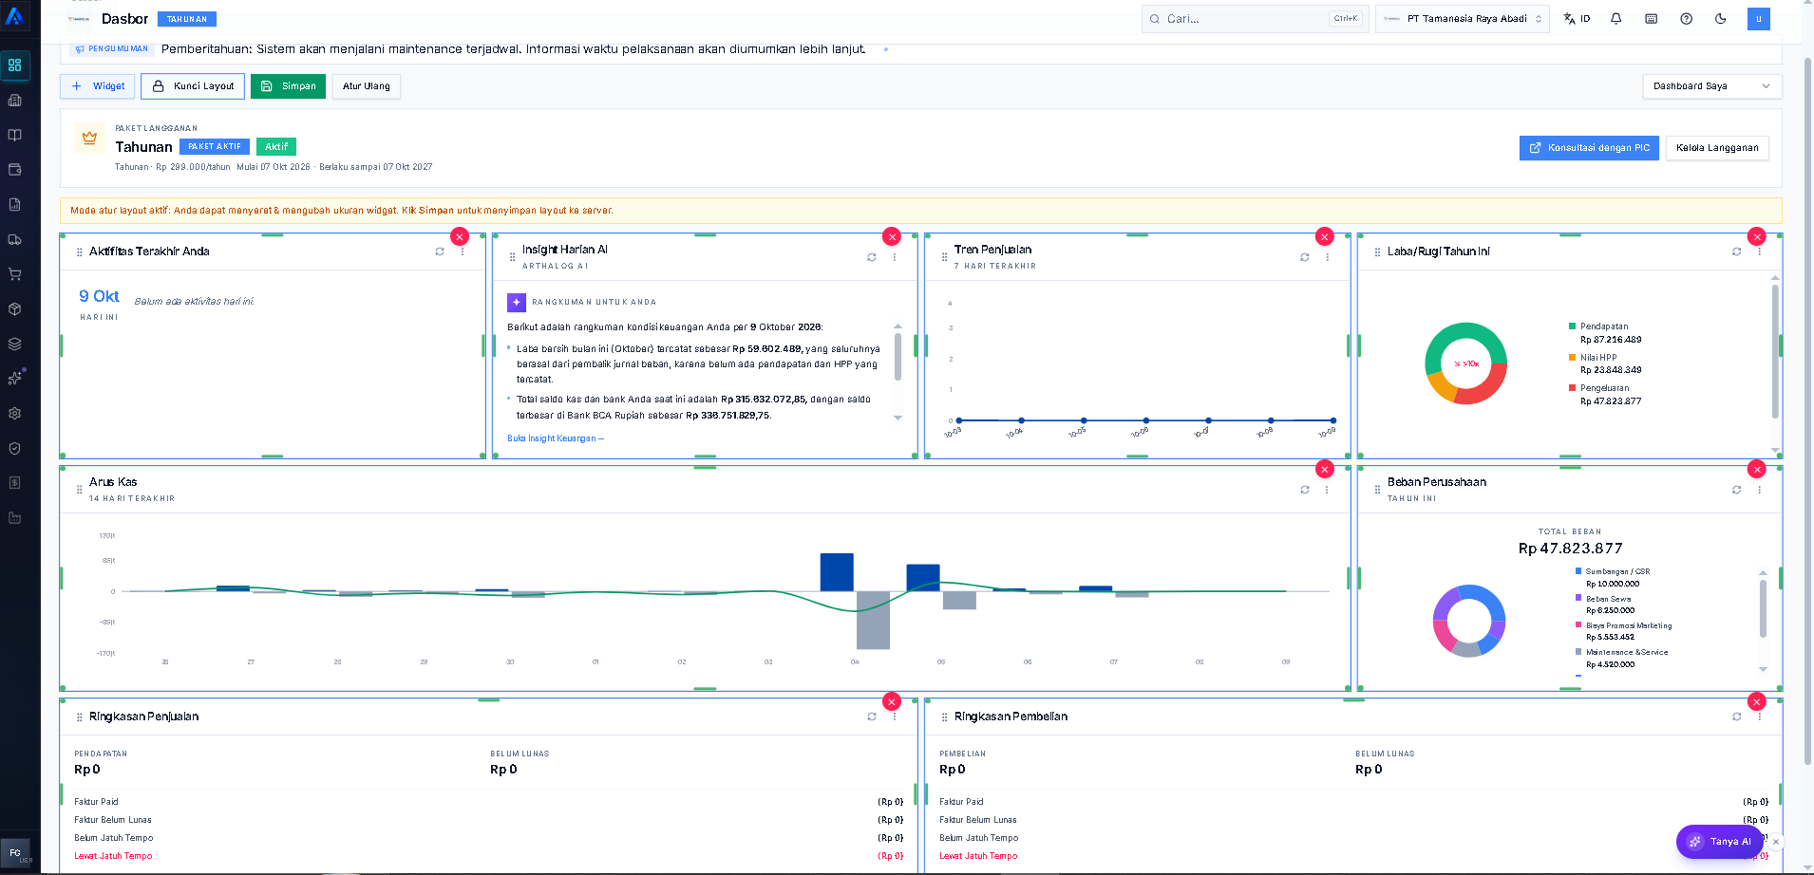The width and height of the screenshot is (1814, 875).
Task: Open the report document icon in sidebar
Action: (x=15, y=205)
